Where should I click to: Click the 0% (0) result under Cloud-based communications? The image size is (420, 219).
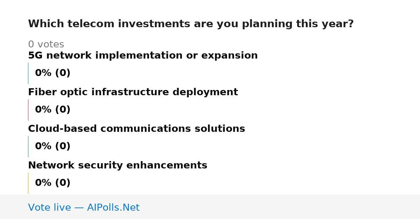pyautogui.click(x=52, y=146)
